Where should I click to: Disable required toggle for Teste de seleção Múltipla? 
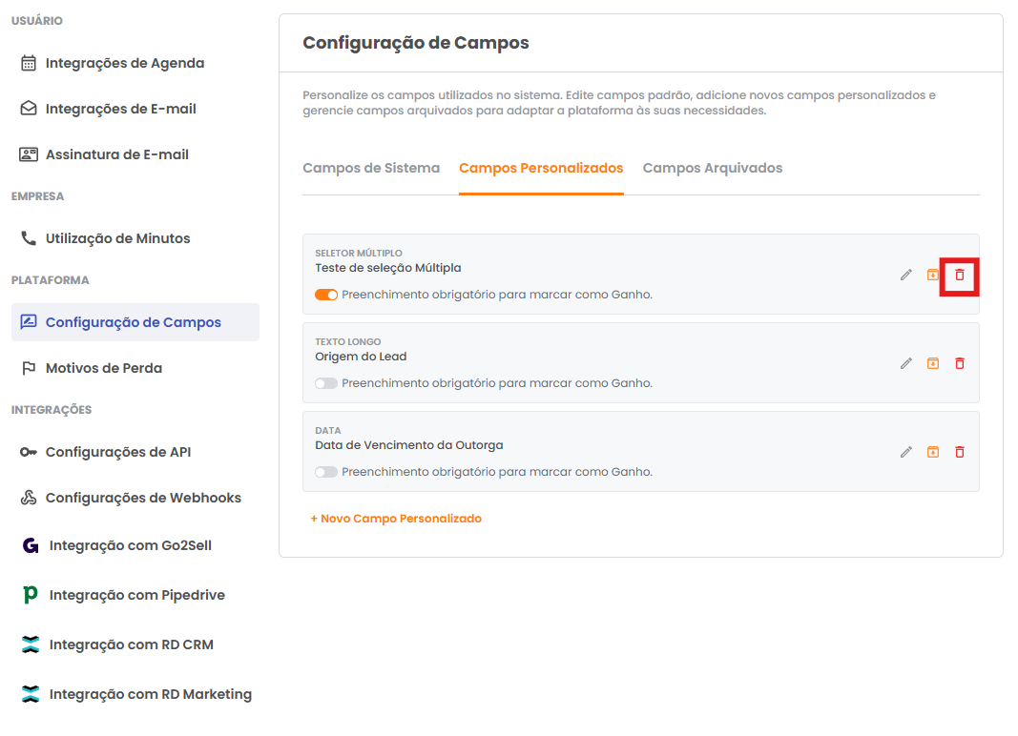pos(326,295)
